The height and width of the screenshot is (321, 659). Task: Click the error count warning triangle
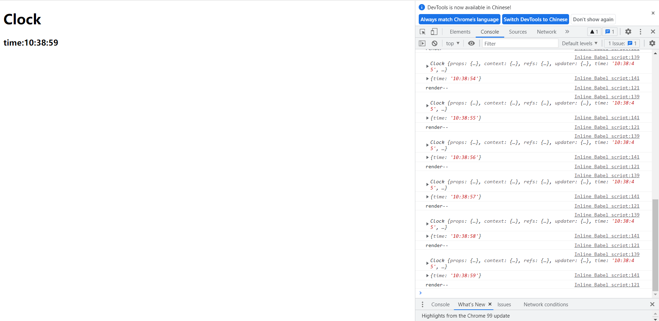pos(593,32)
